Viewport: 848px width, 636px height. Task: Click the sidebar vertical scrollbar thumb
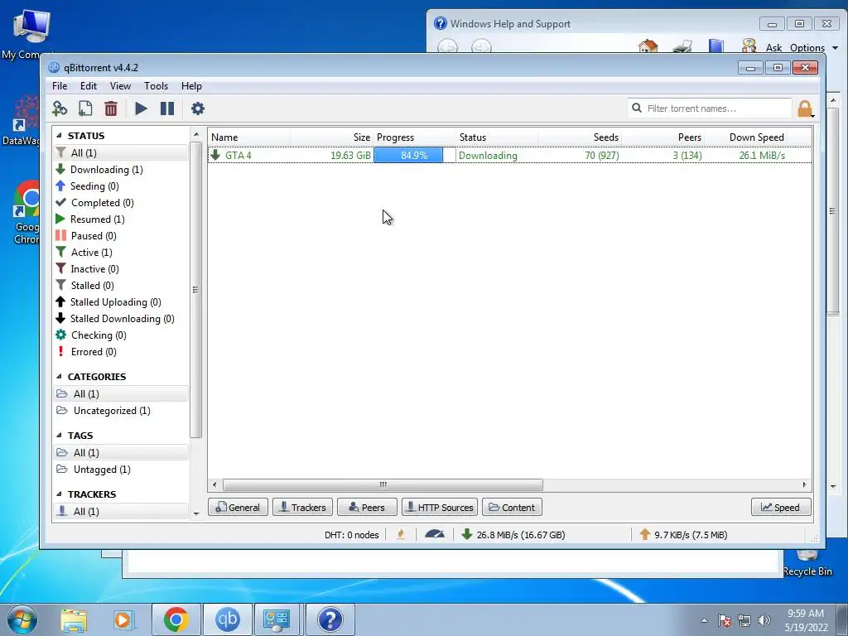(195, 290)
